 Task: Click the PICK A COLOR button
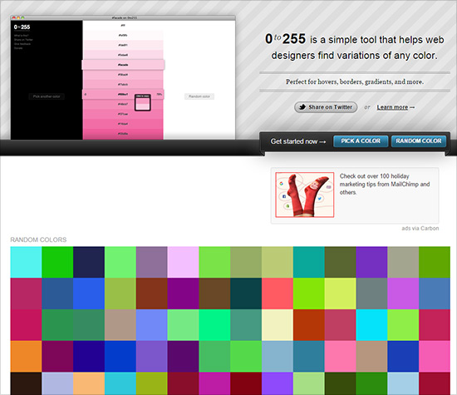361,141
